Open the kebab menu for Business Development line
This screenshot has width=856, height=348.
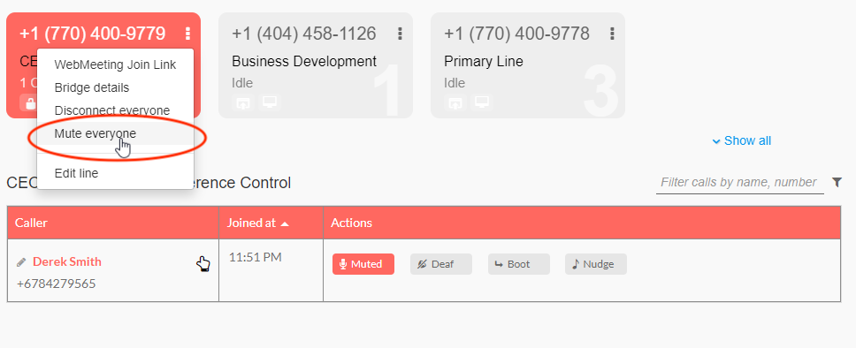click(x=401, y=34)
